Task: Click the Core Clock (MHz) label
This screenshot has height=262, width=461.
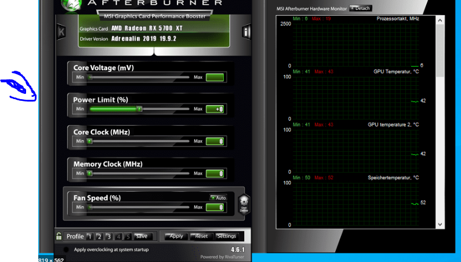Action: click(101, 132)
